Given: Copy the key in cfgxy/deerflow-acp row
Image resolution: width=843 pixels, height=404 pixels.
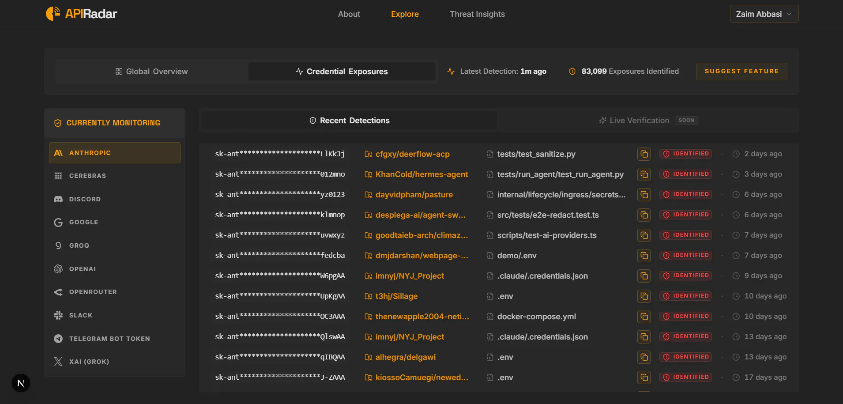Looking at the screenshot, I should click(644, 154).
